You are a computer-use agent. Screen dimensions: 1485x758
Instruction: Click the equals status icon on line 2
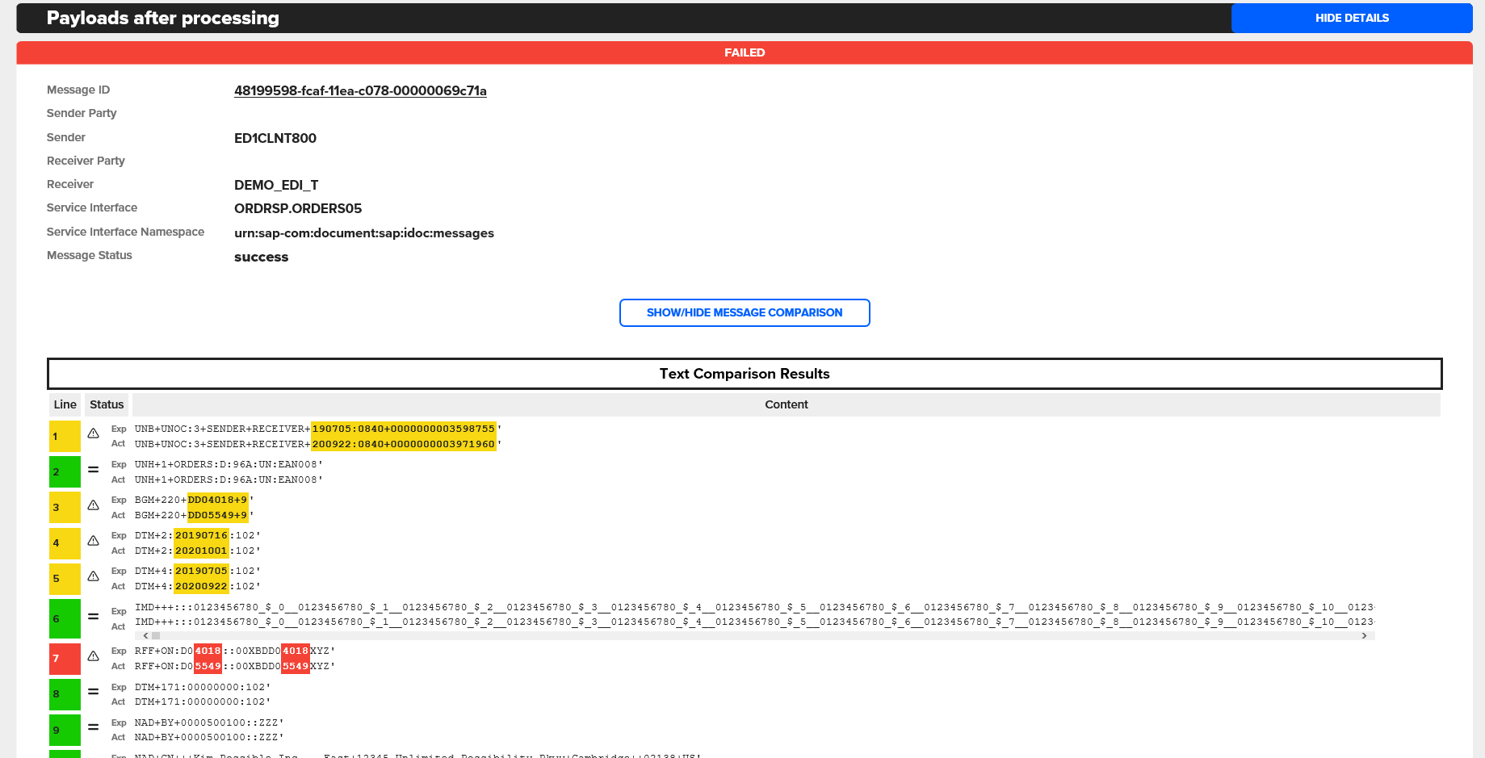point(94,470)
